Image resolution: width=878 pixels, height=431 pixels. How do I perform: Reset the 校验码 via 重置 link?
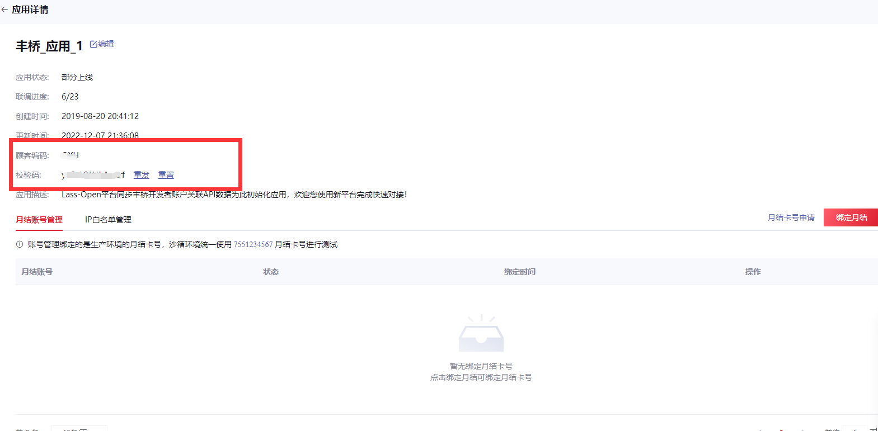(x=166, y=175)
